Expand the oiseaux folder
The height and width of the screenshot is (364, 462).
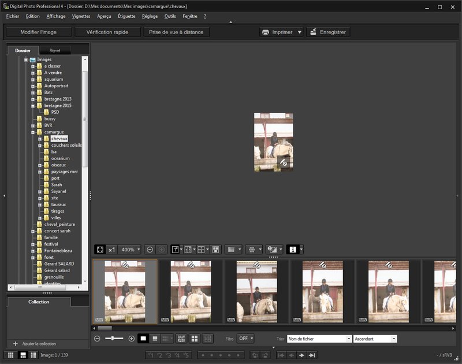point(40,165)
